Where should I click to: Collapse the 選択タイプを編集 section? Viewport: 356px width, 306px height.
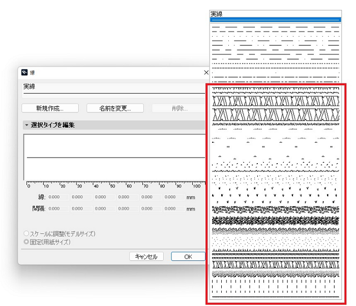[26, 125]
